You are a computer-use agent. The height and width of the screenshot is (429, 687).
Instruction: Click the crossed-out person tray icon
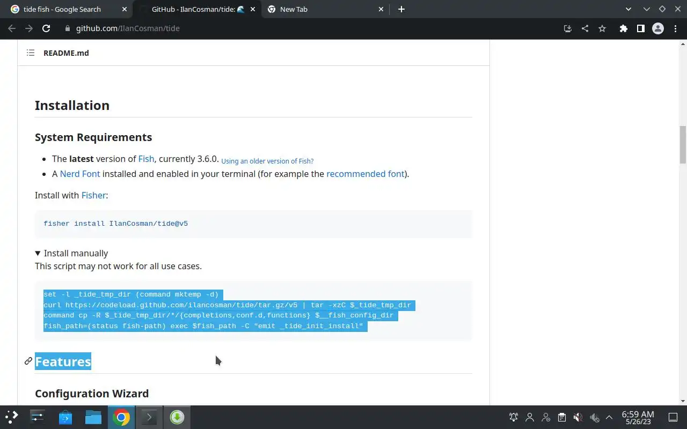(x=546, y=417)
